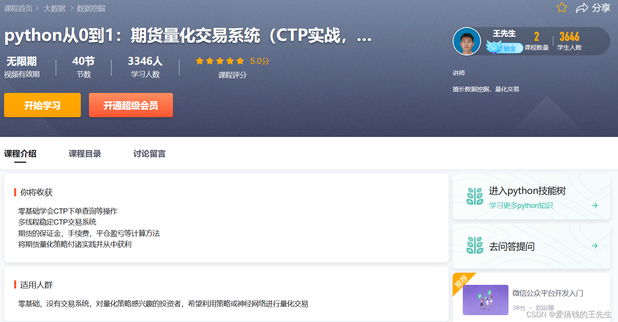Click the python技能树 plant icon
The height and width of the screenshot is (322, 618).
coord(475,196)
